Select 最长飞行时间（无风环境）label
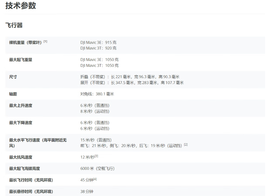The height and width of the screenshot is (196, 269). (31, 180)
